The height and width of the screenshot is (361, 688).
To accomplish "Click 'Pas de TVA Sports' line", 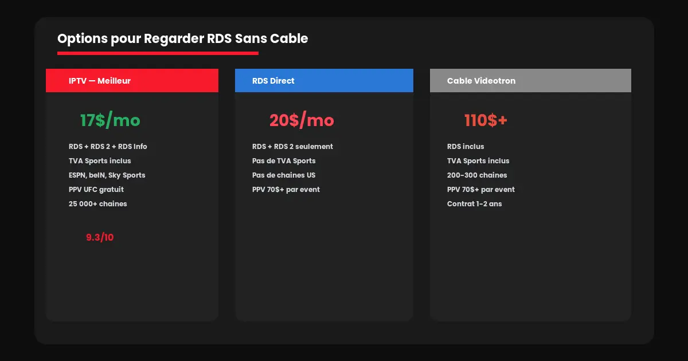I will 284,161.
